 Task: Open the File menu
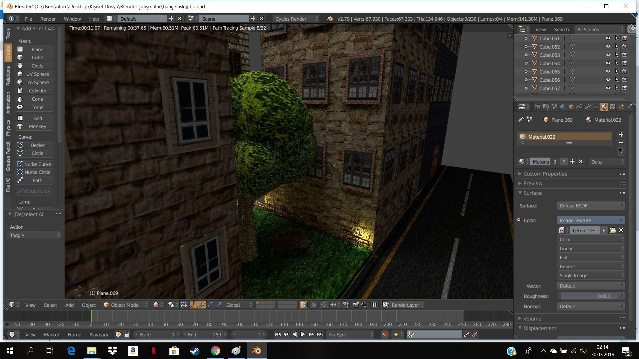click(28, 19)
